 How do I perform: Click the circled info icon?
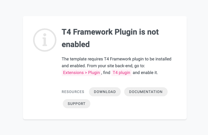[45, 40]
